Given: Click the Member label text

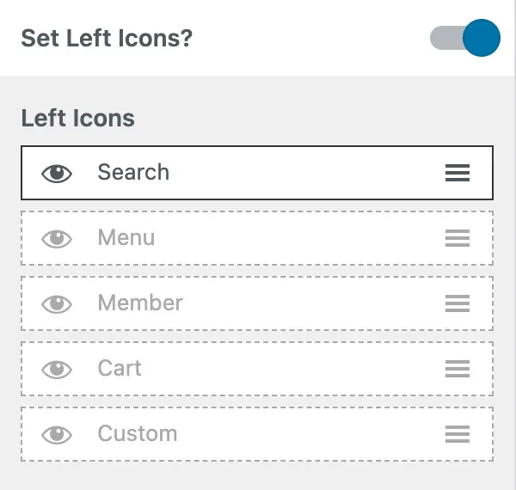Looking at the screenshot, I should pyautogui.click(x=140, y=303).
